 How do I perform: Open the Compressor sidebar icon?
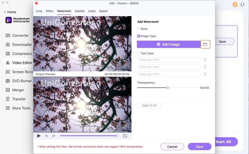tap(8, 54)
